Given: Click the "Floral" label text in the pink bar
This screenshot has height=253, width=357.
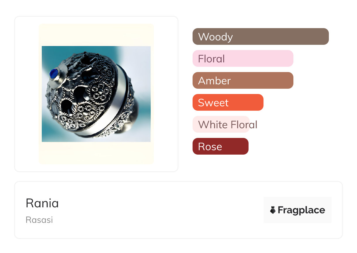Looking at the screenshot, I should tap(211, 59).
